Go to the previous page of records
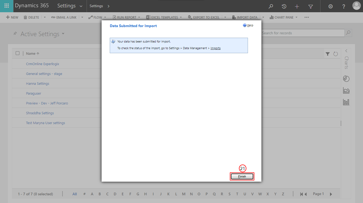This screenshot has height=203, width=363. pos(306,194)
